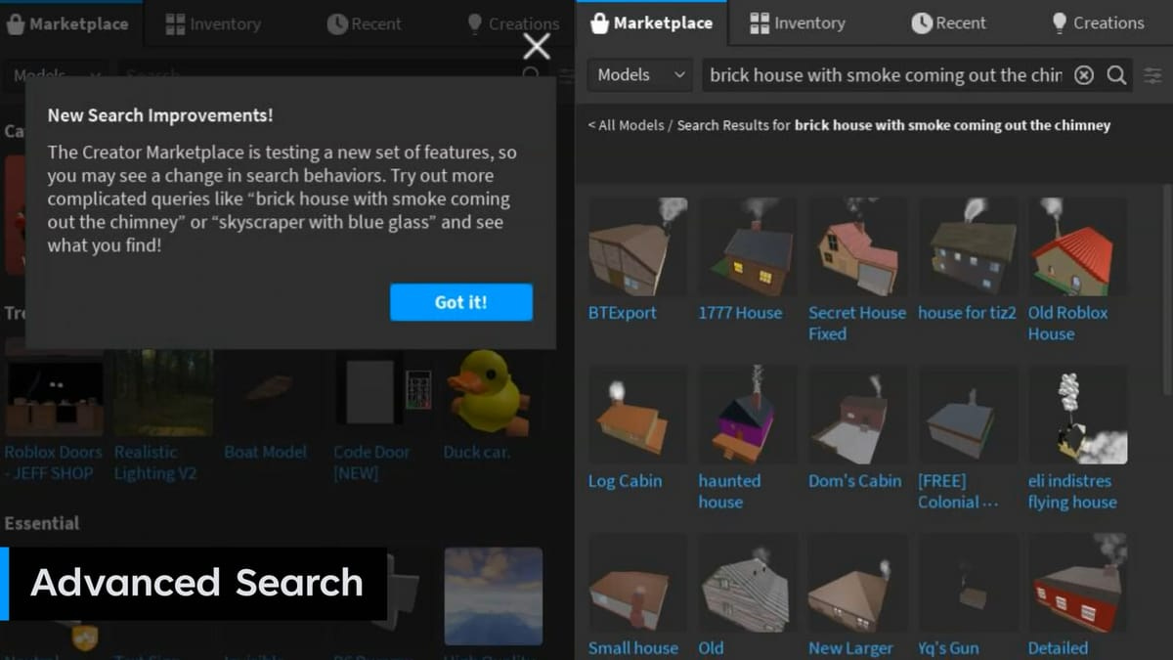Click the Dom's Cabin title text
Viewport: 1173px width, 660px height.
click(x=854, y=481)
